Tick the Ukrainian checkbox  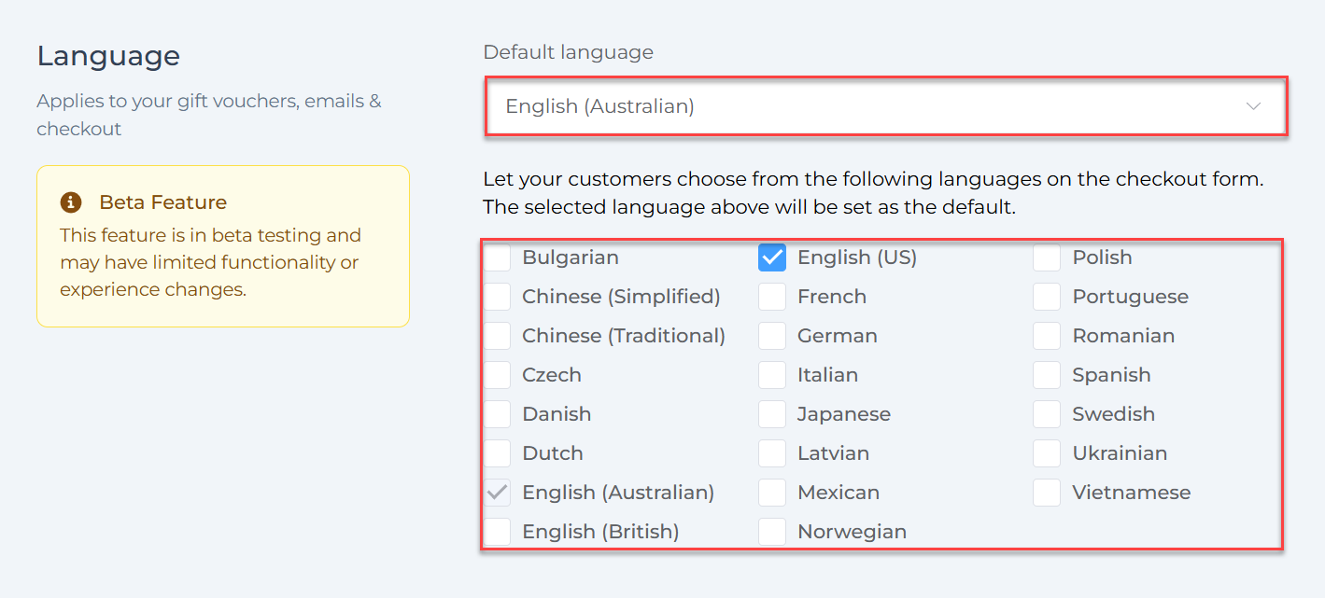(1047, 453)
